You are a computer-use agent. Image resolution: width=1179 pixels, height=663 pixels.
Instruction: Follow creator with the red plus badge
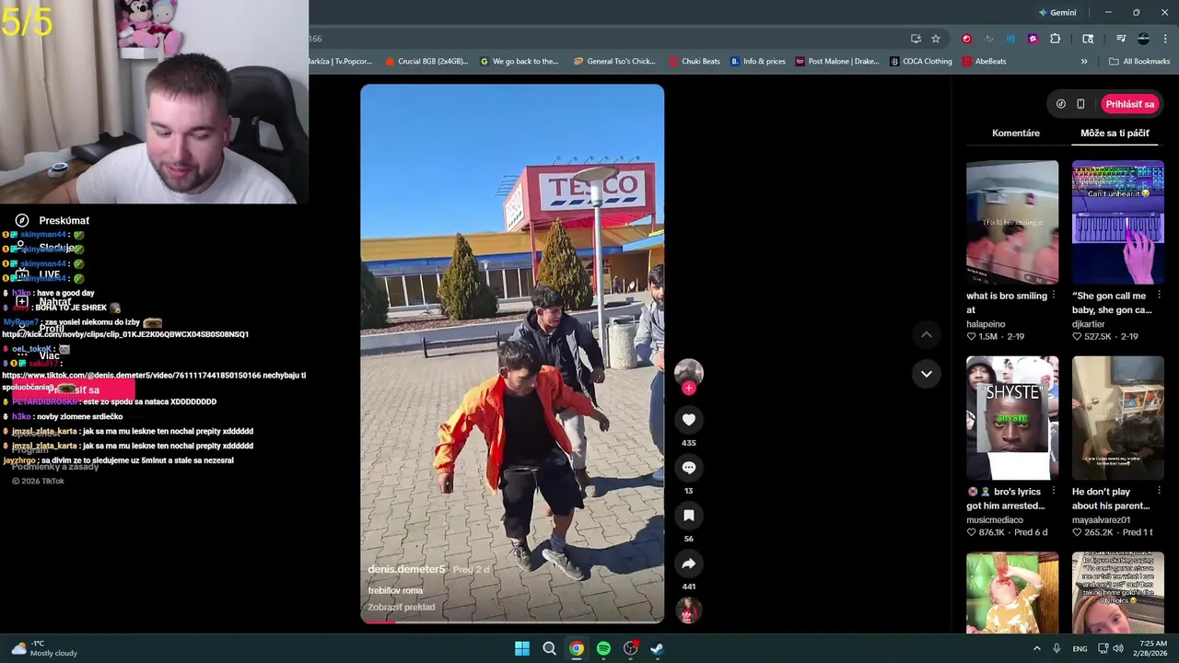point(688,389)
